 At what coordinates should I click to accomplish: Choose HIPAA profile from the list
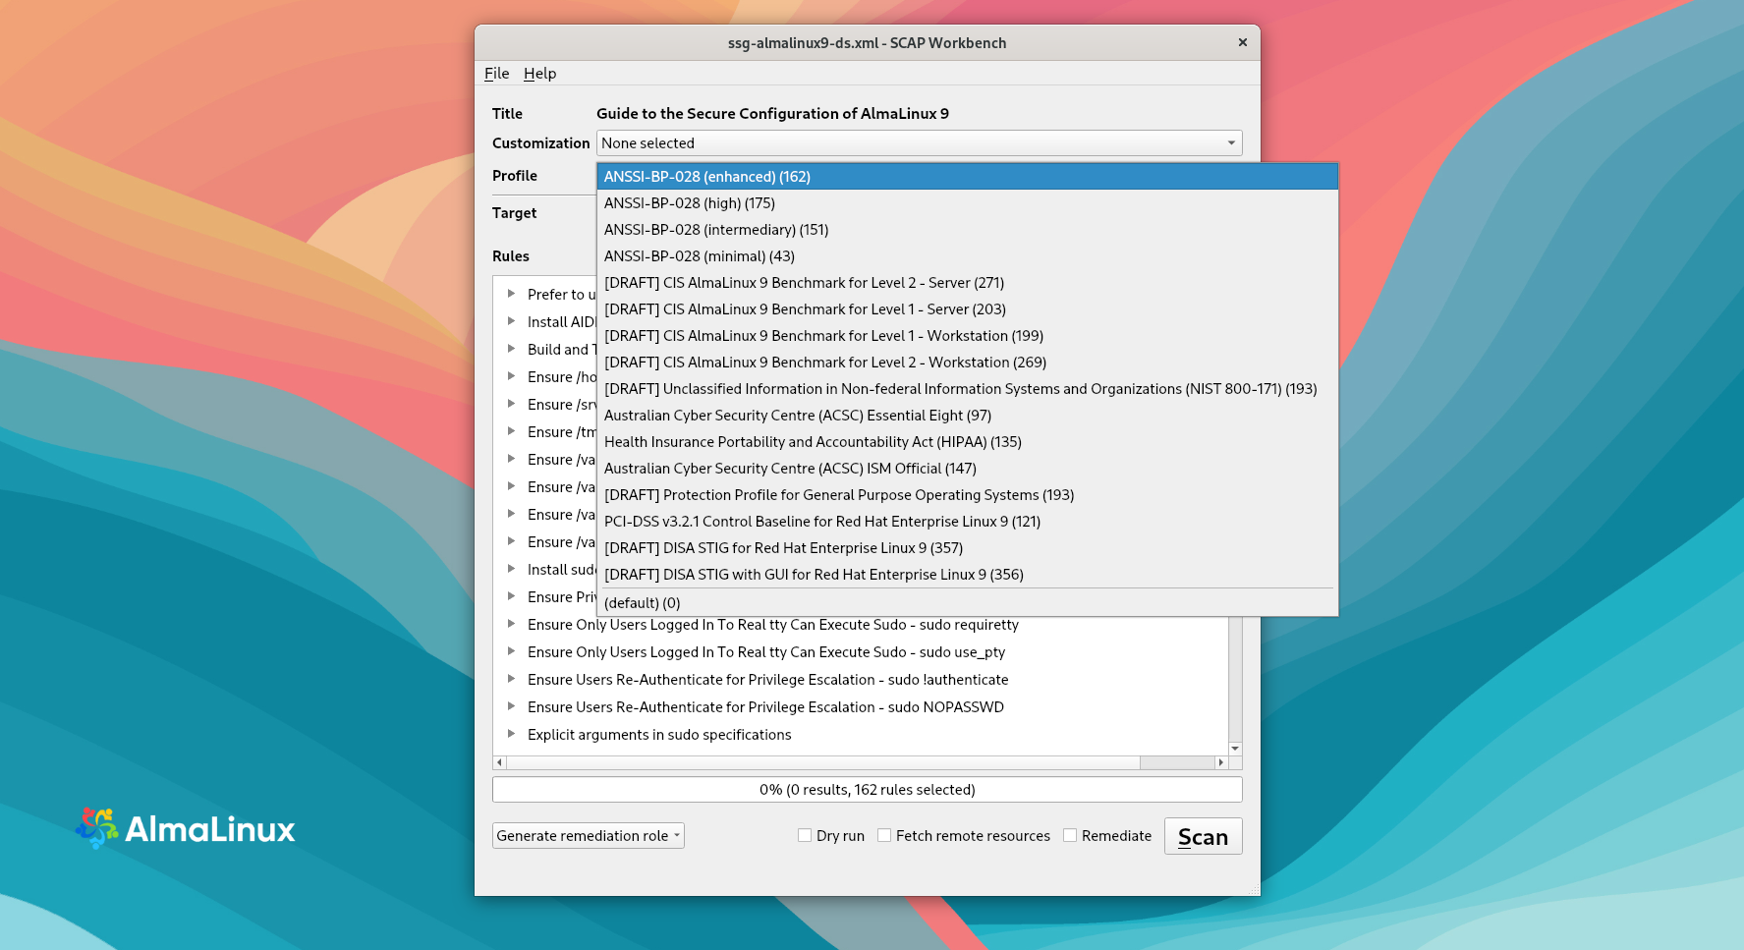tap(812, 442)
